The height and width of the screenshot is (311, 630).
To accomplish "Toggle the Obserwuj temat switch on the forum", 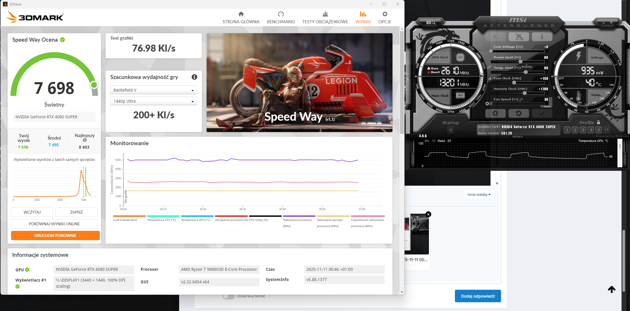I will tap(228, 296).
